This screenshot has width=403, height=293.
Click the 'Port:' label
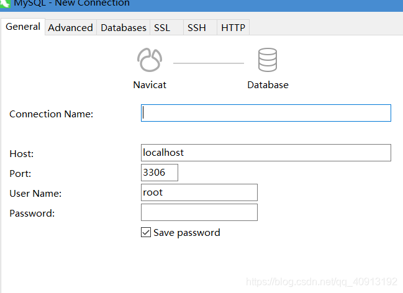coord(20,173)
